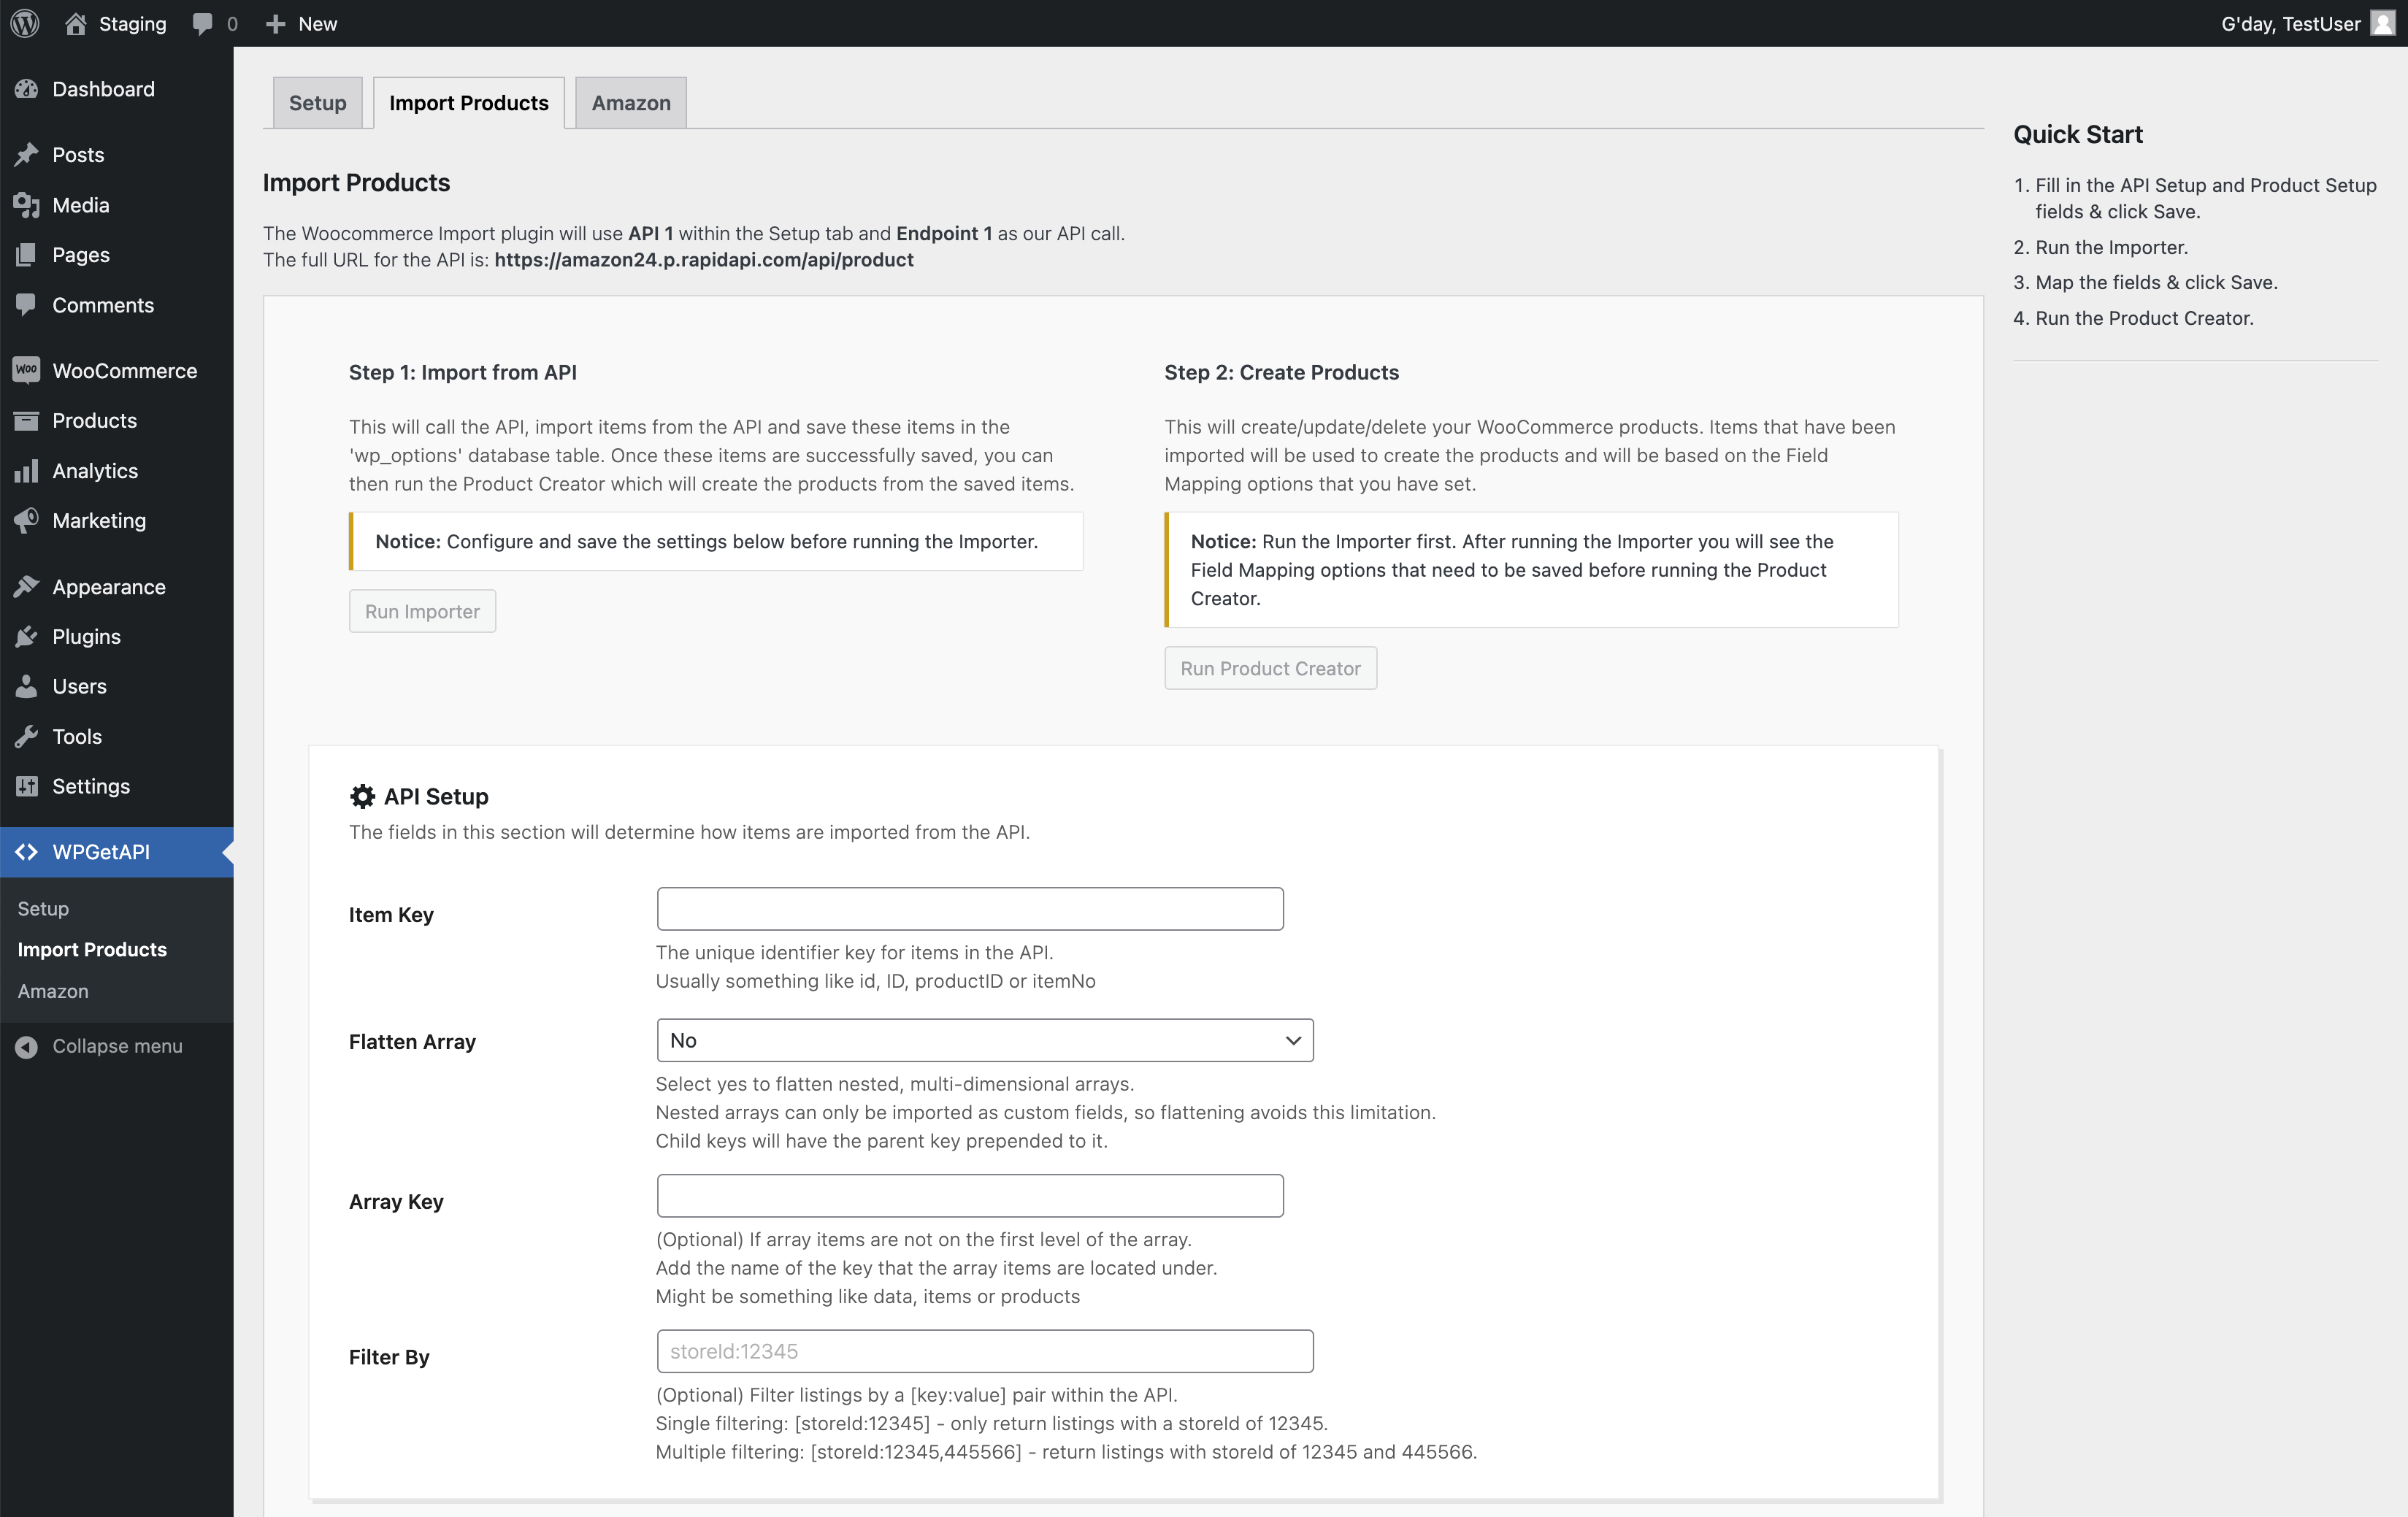Click the Plugins plug icon
The height and width of the screenshot is (1517, 2408).
(x=26, y=636)
